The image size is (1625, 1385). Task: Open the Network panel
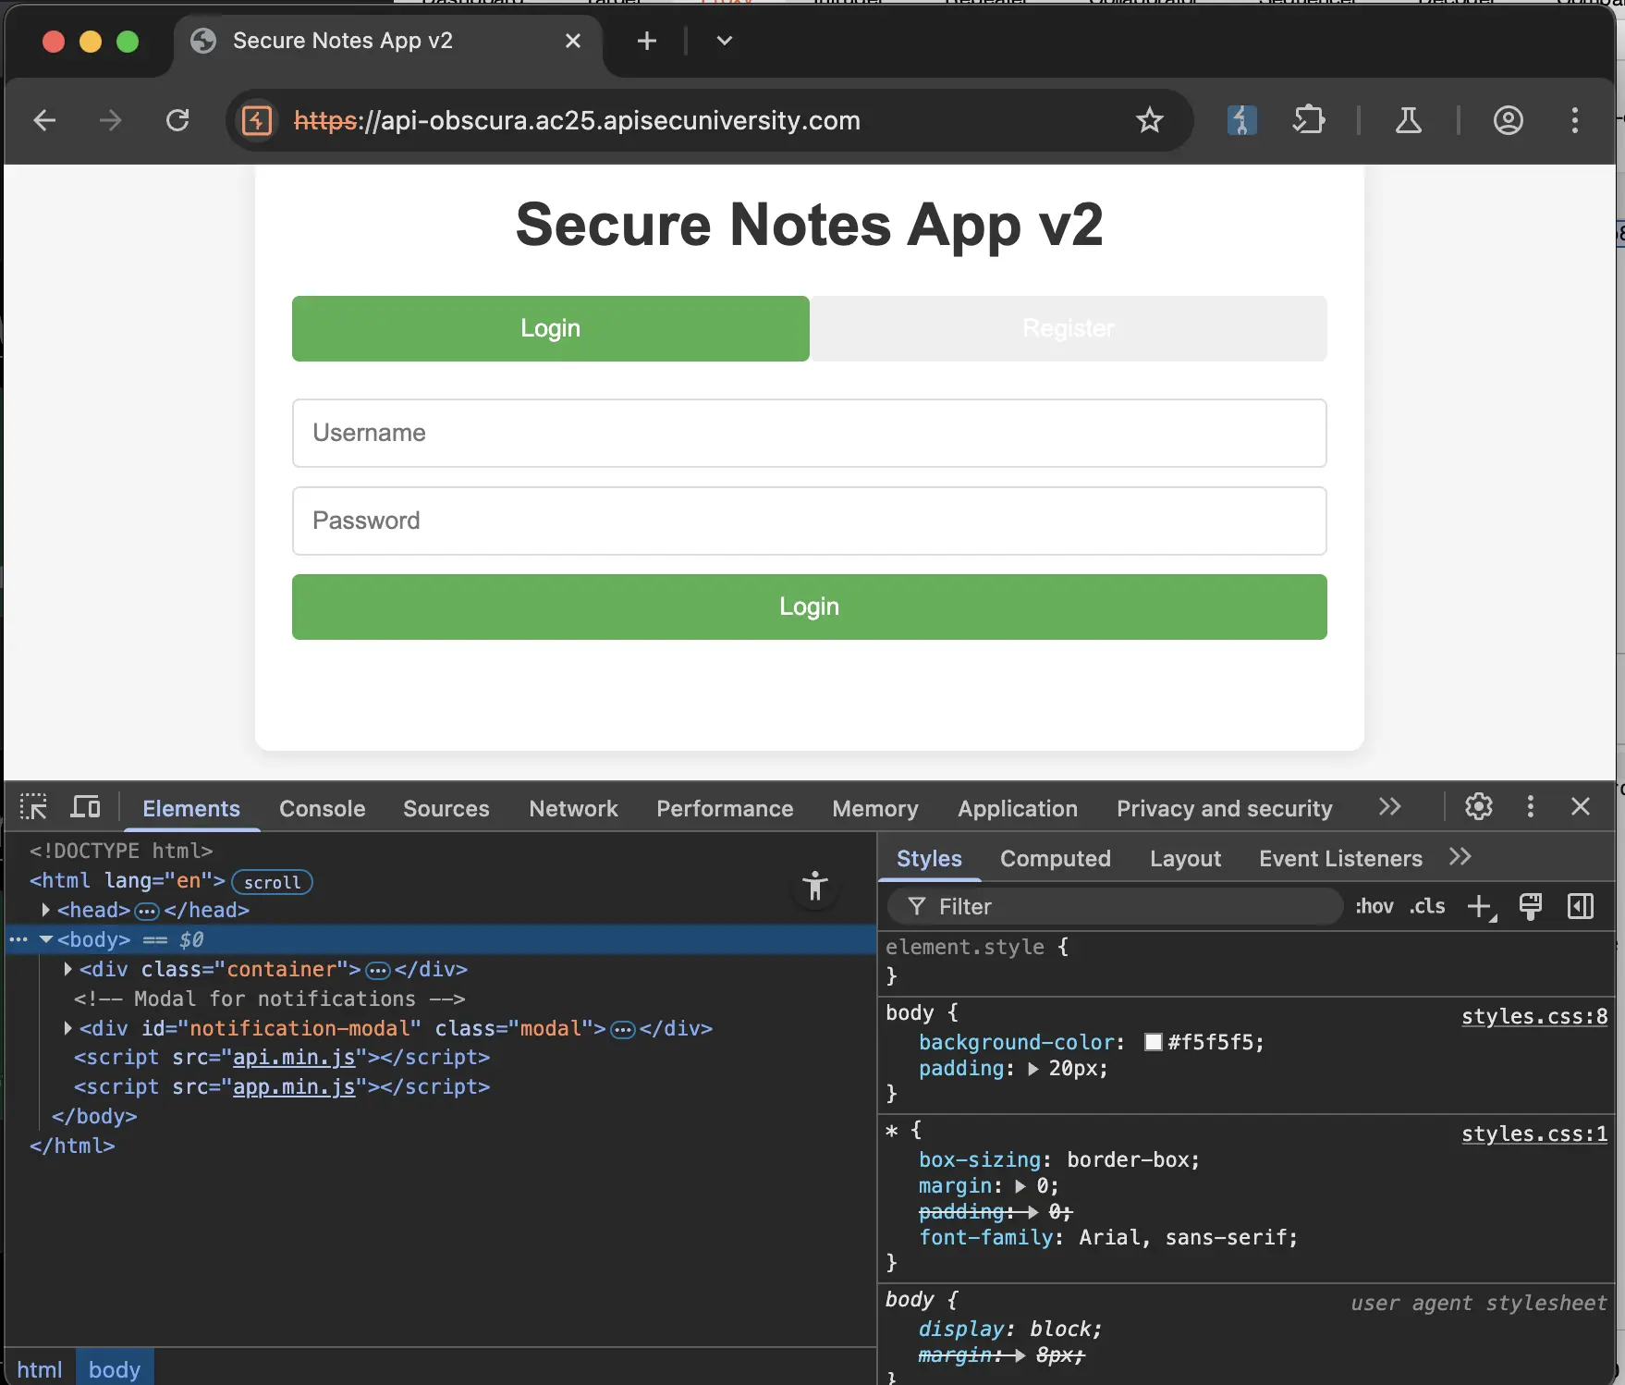tap(573, 808)
